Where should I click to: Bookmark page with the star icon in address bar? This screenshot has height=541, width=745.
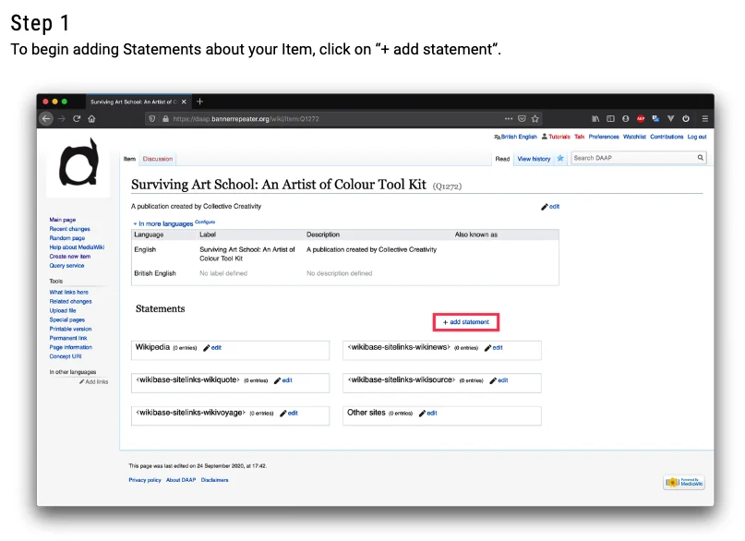(x=535, y=119)
